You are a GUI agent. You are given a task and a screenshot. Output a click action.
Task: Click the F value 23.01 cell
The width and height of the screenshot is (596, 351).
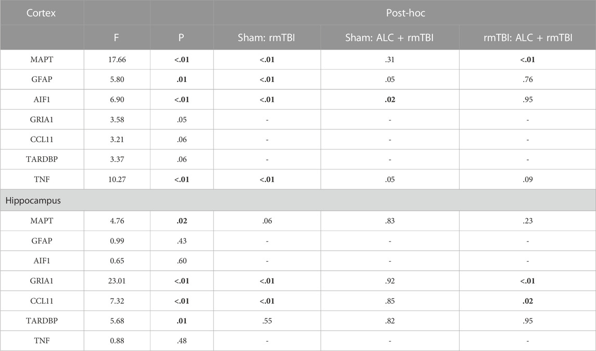pyautogui.click(x=117, y=281)
